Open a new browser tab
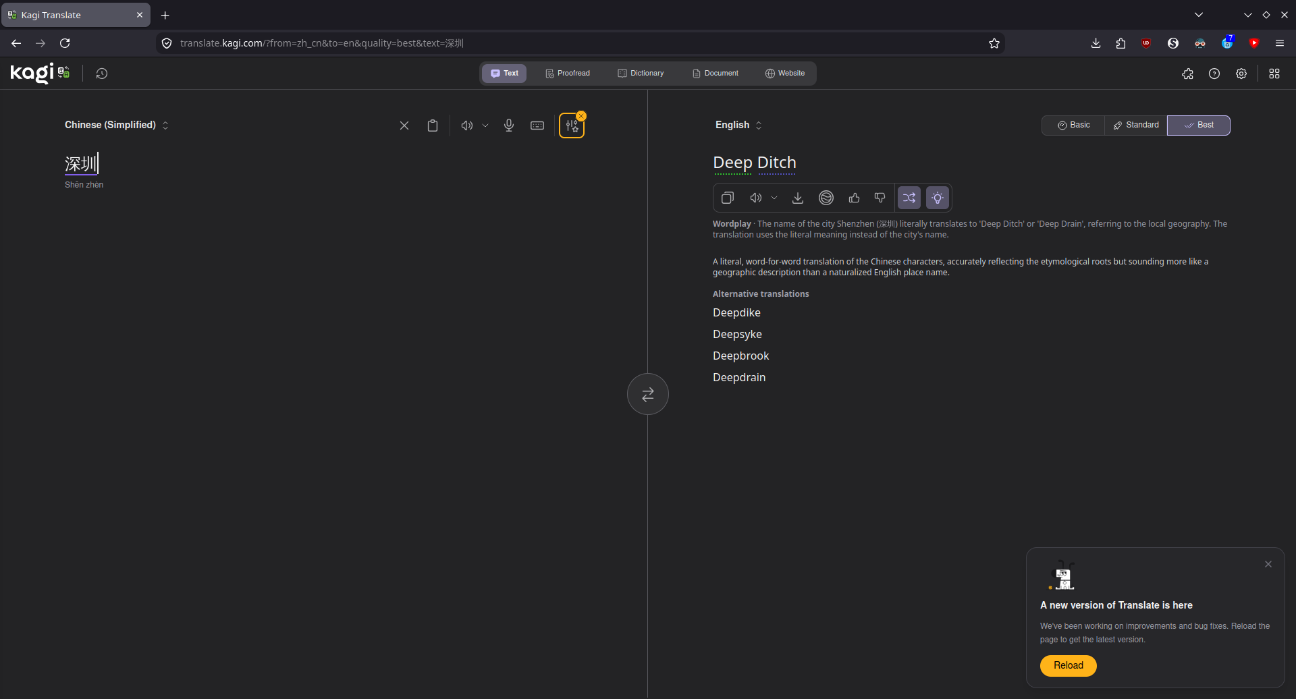 (165, 15)
